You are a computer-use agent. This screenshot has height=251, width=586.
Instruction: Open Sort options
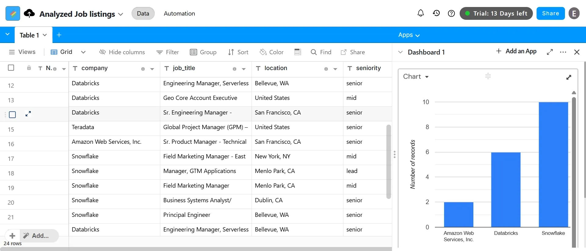pos(238,52)
